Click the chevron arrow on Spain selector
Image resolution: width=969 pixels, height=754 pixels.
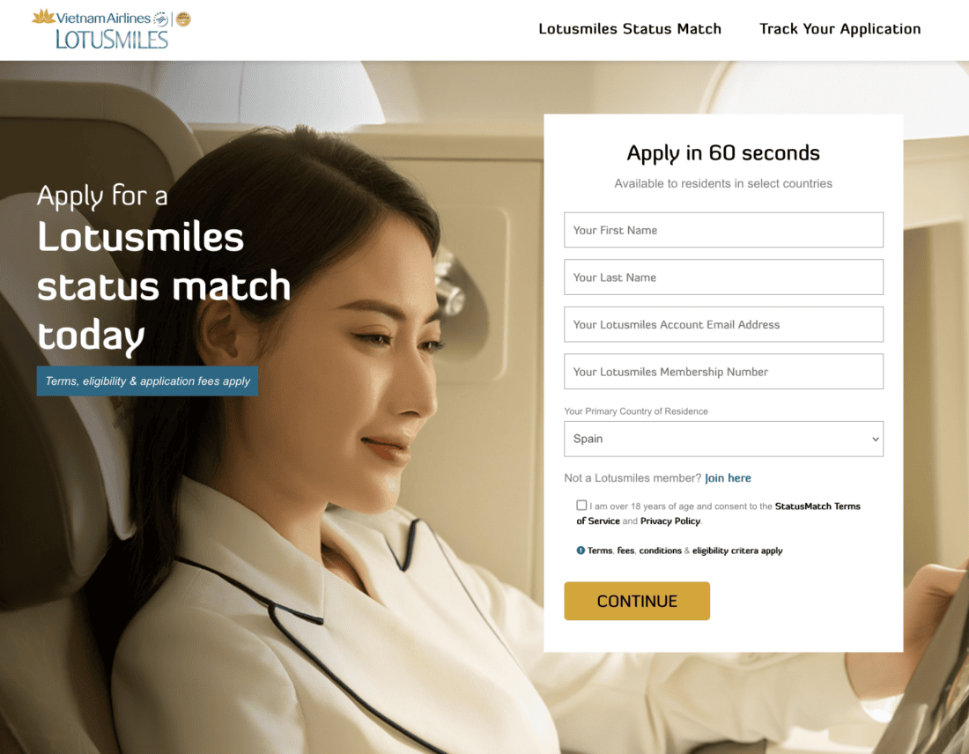coord(875,439)
